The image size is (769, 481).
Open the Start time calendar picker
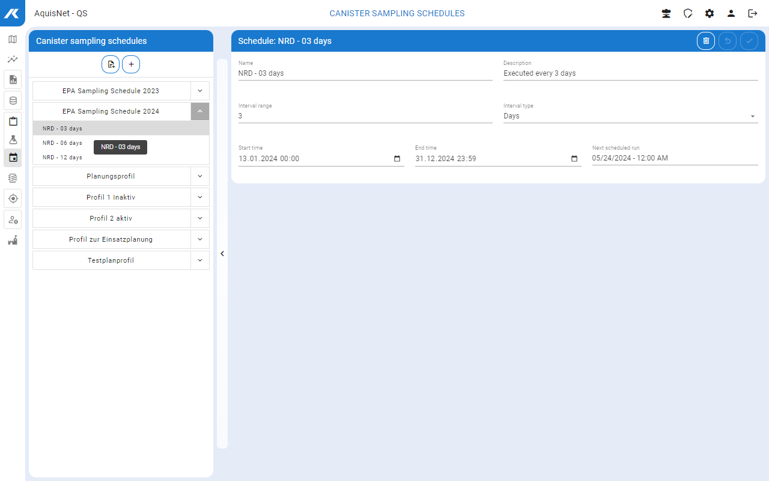click(x=397, y=159)
